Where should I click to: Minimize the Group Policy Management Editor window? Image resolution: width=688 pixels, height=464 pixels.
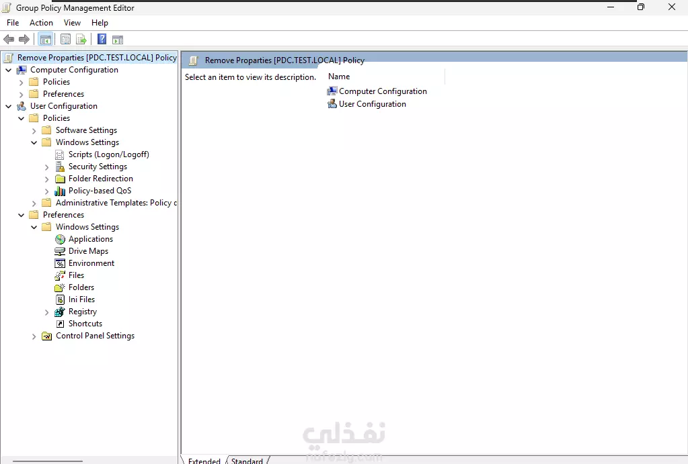click(x=611, y=7)
